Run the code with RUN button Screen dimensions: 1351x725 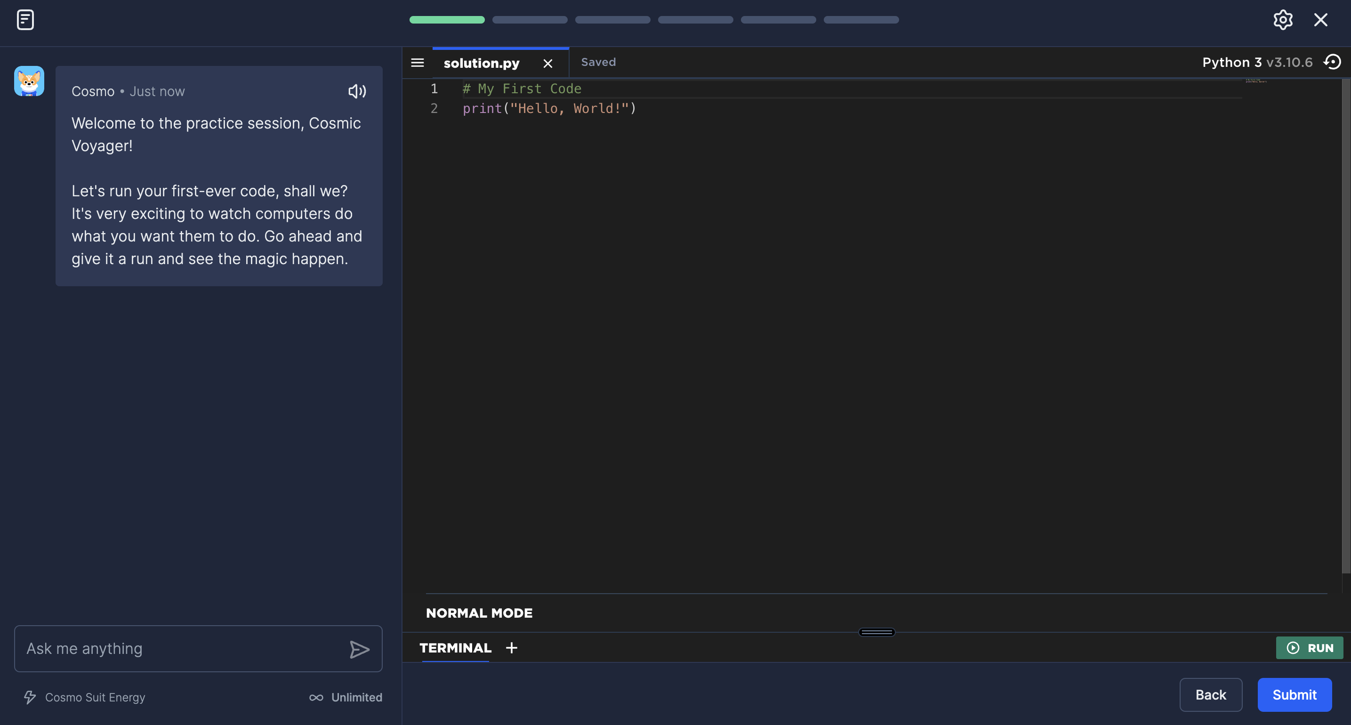pyautogui.click(x=1309, y=648)
